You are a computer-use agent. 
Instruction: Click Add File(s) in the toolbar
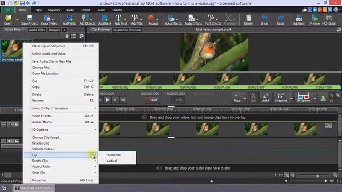coord(69,20)
